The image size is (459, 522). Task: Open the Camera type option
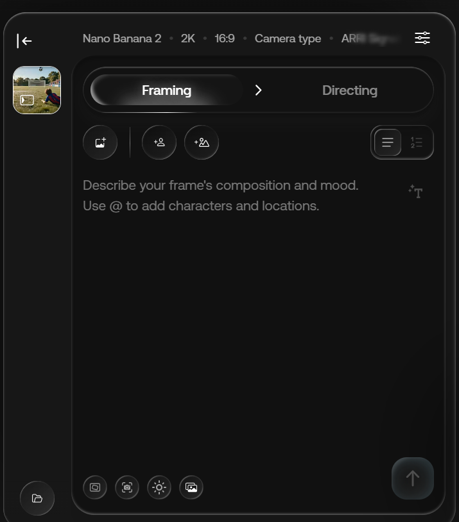click(x=288, y=38)
